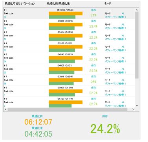Click the orange bar of operation #4
Image resolution: width=148 pixels, height=142 pixels.
pyautogui.click(x=66, y=47)
